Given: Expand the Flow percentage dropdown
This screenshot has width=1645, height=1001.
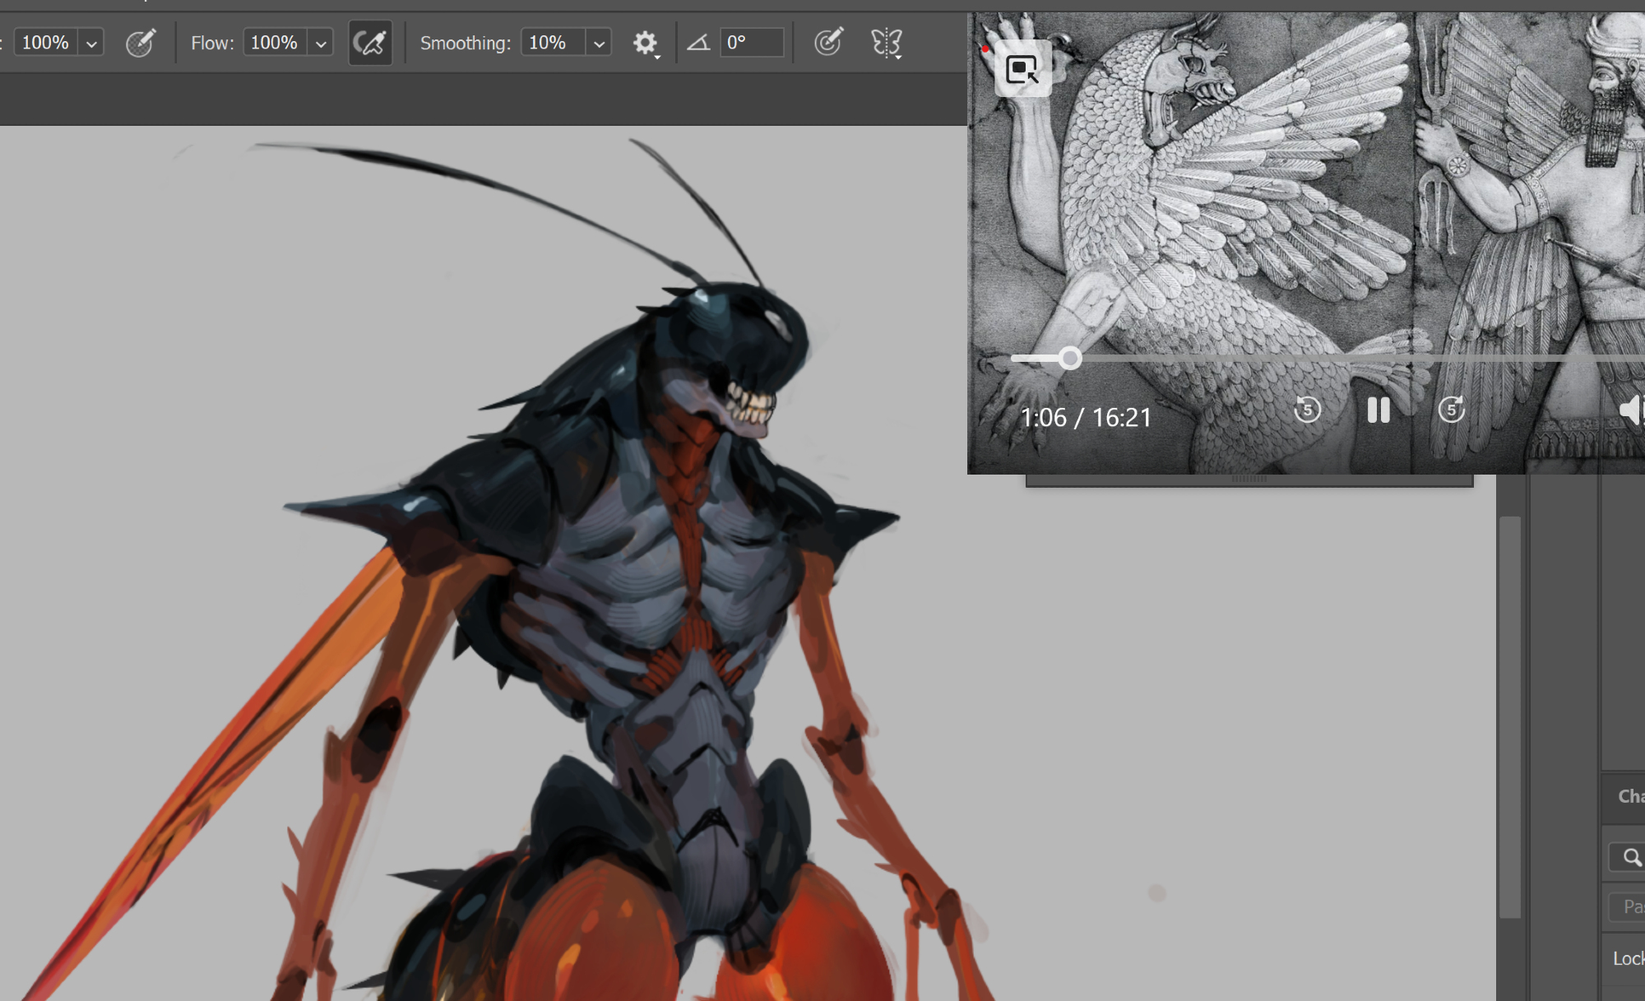Looking at the screenshot, I should pyautogui.click(x=321, y=44).
